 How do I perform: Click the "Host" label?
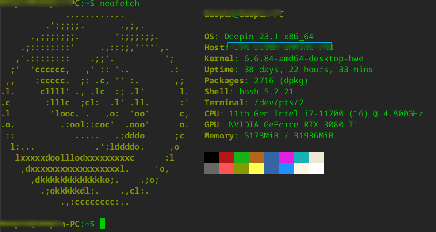[214, 48]
